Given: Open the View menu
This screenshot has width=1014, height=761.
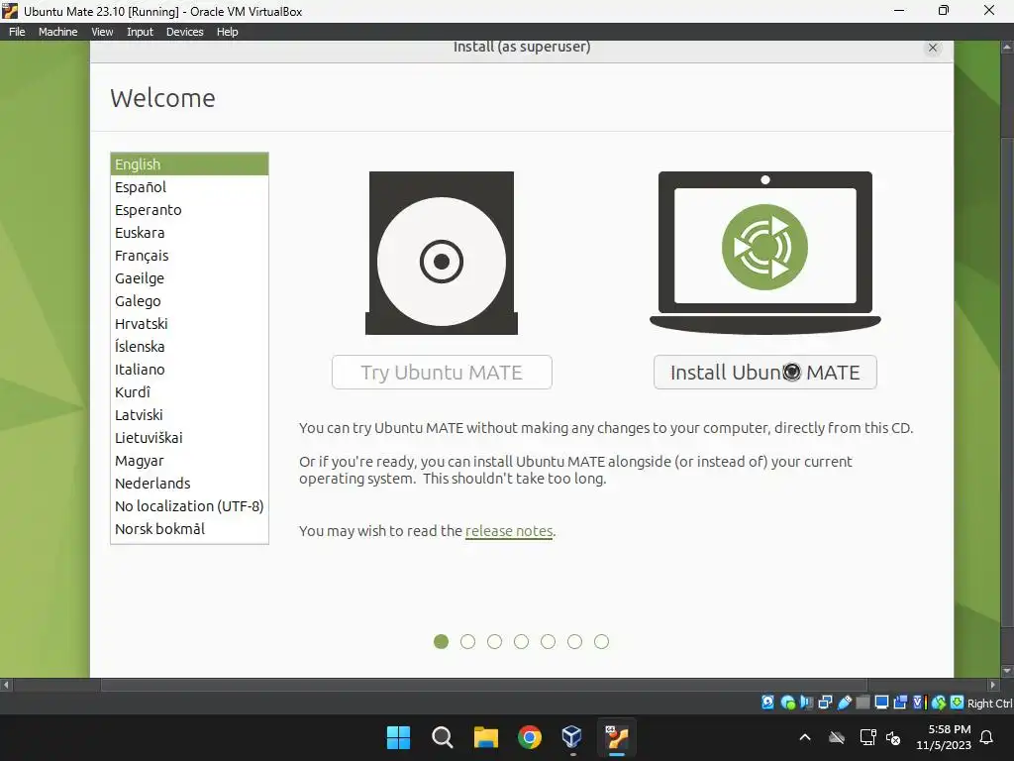Looking at the screenshot, I should (x=102, y=32).
